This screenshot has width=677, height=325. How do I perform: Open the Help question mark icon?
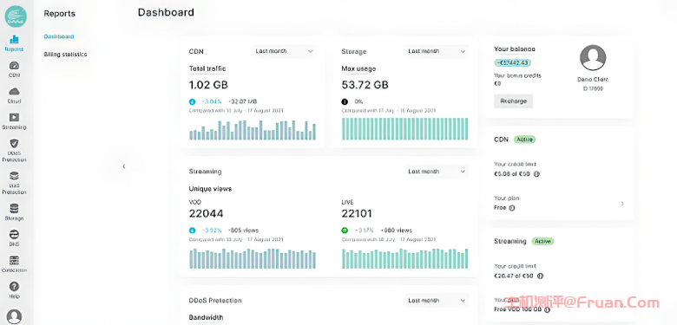[14, 290]
